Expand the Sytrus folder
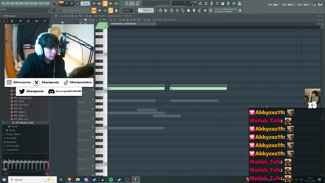 pos(14,126)
